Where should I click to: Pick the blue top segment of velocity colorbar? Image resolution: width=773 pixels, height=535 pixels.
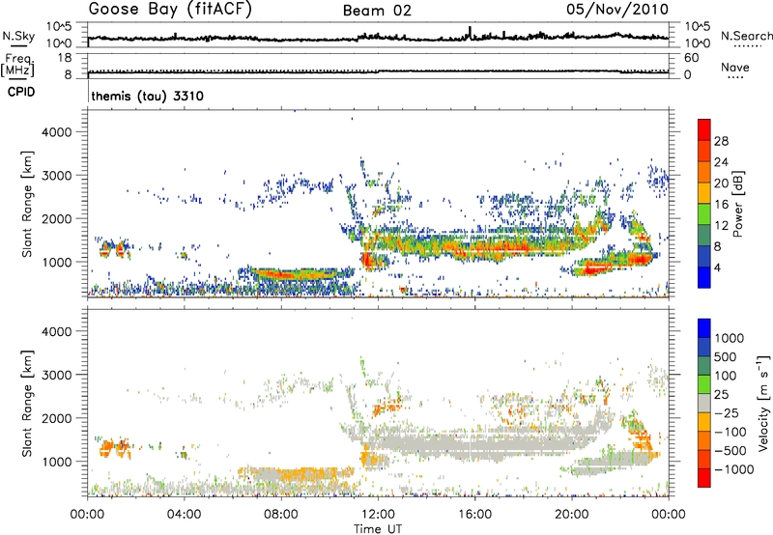click(x=704, y=328)
